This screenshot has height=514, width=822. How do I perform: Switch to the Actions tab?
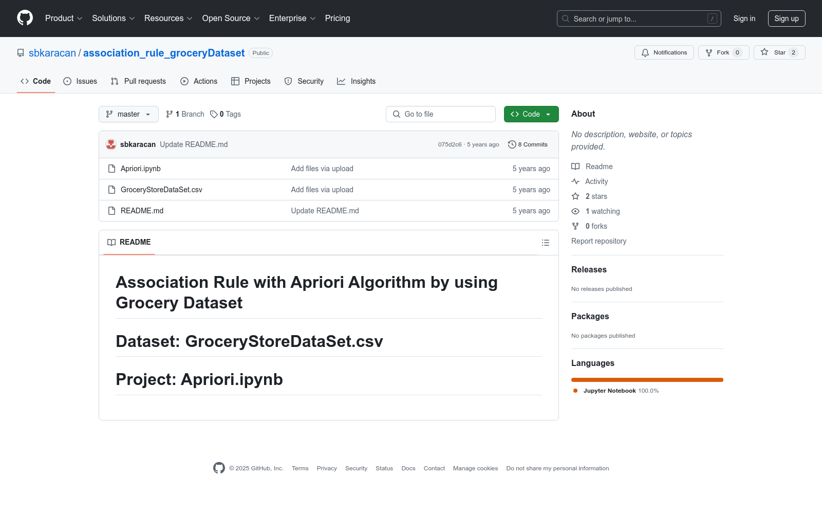point(199,81)
